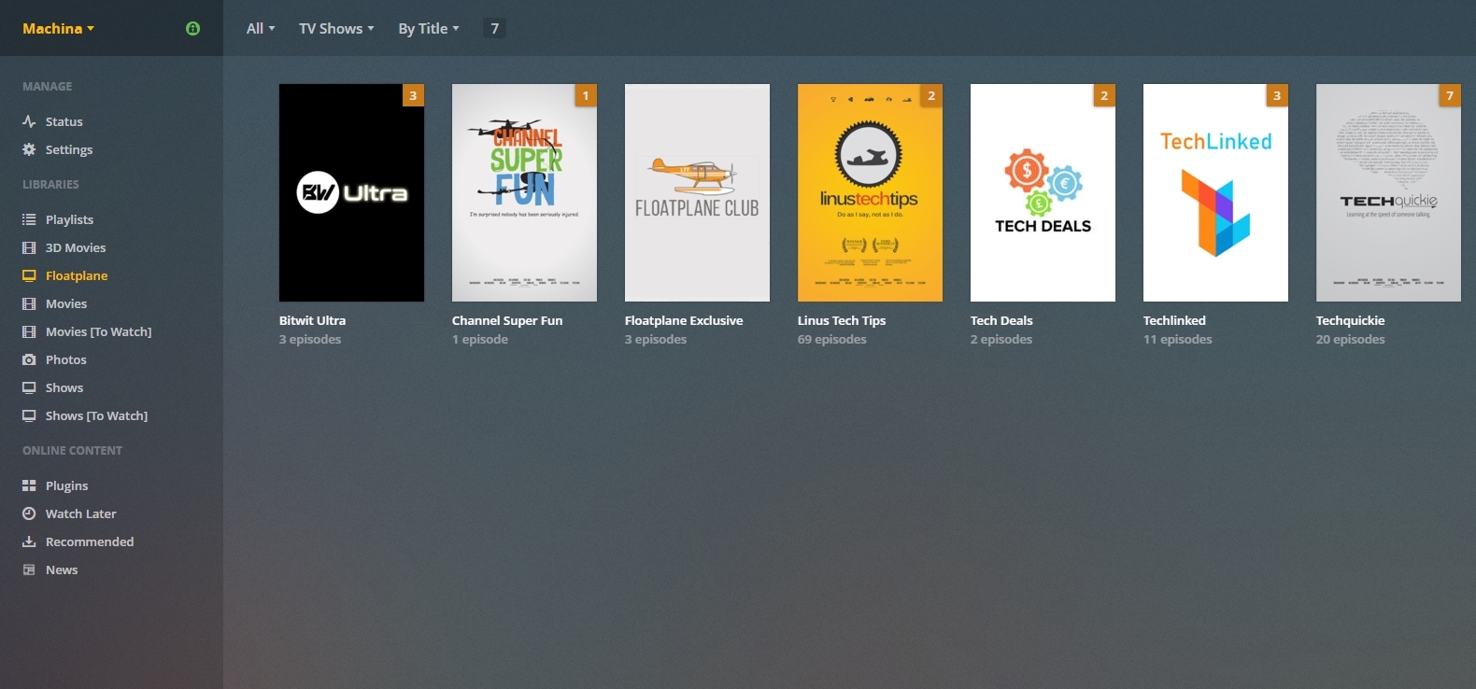Click the Techquickie title text

(x=1350, y=320)
